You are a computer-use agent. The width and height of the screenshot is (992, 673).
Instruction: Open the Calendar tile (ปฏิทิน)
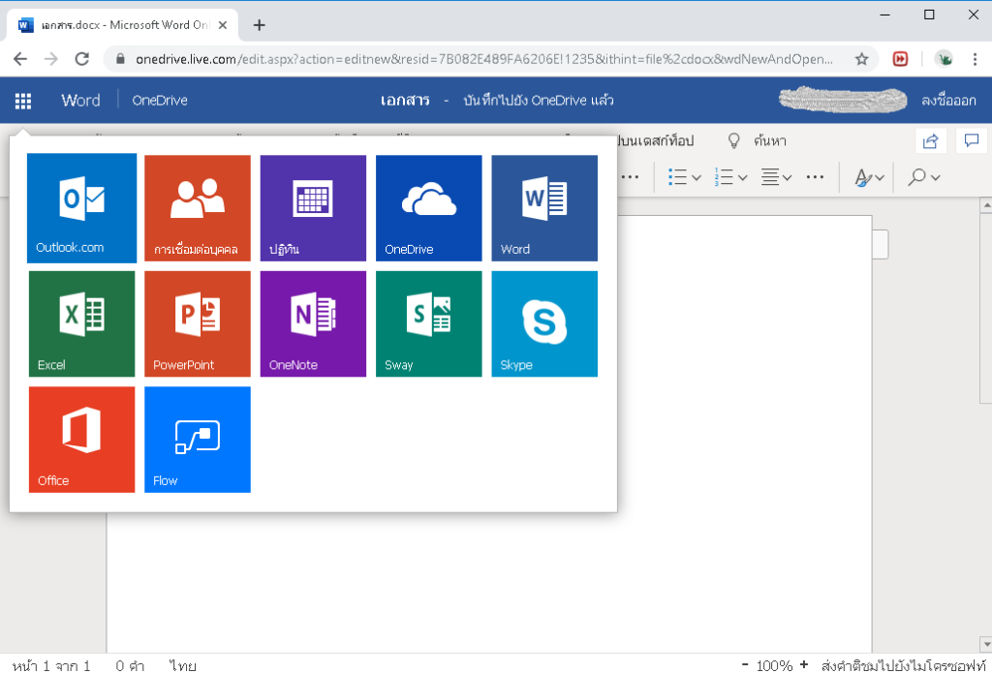click(313, 208)
